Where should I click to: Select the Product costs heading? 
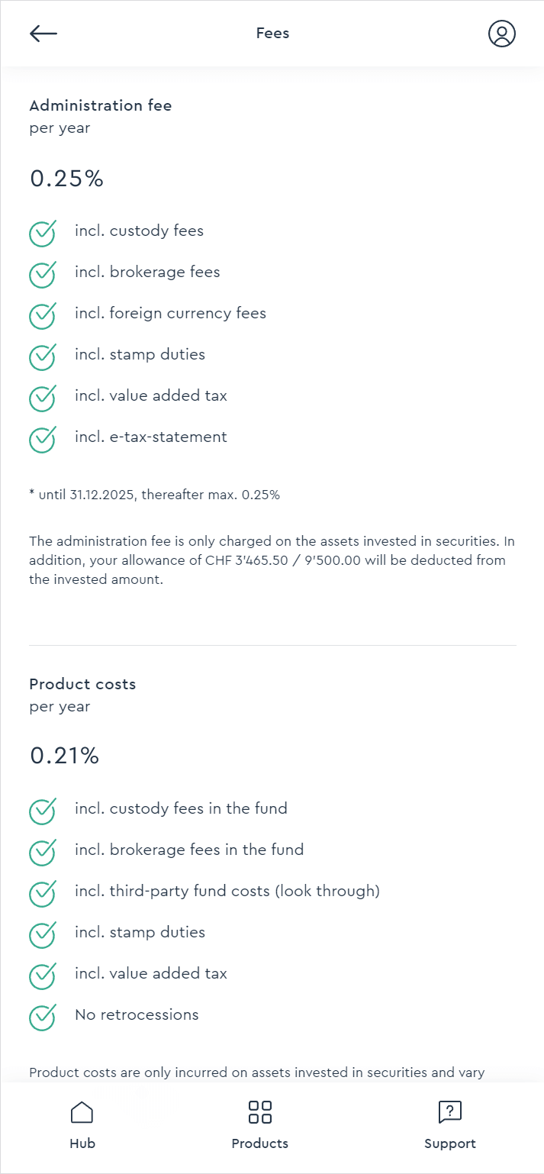click(x=82, y=684)
